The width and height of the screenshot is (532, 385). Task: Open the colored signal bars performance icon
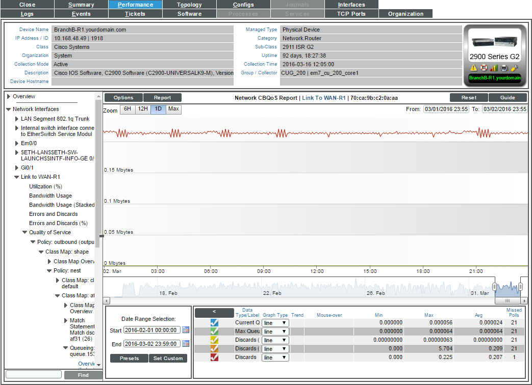click(x=494, y=68)
